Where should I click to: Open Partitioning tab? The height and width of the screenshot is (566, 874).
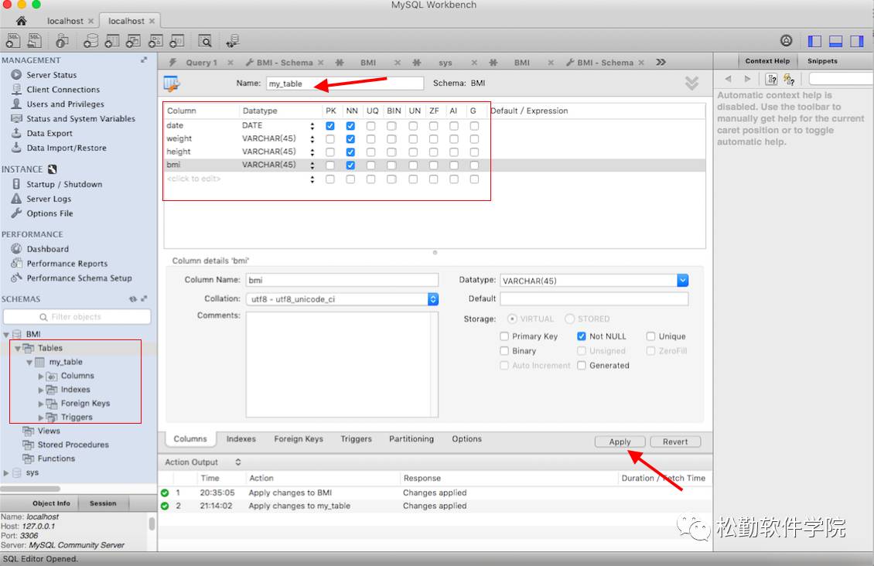coord(411,439)
